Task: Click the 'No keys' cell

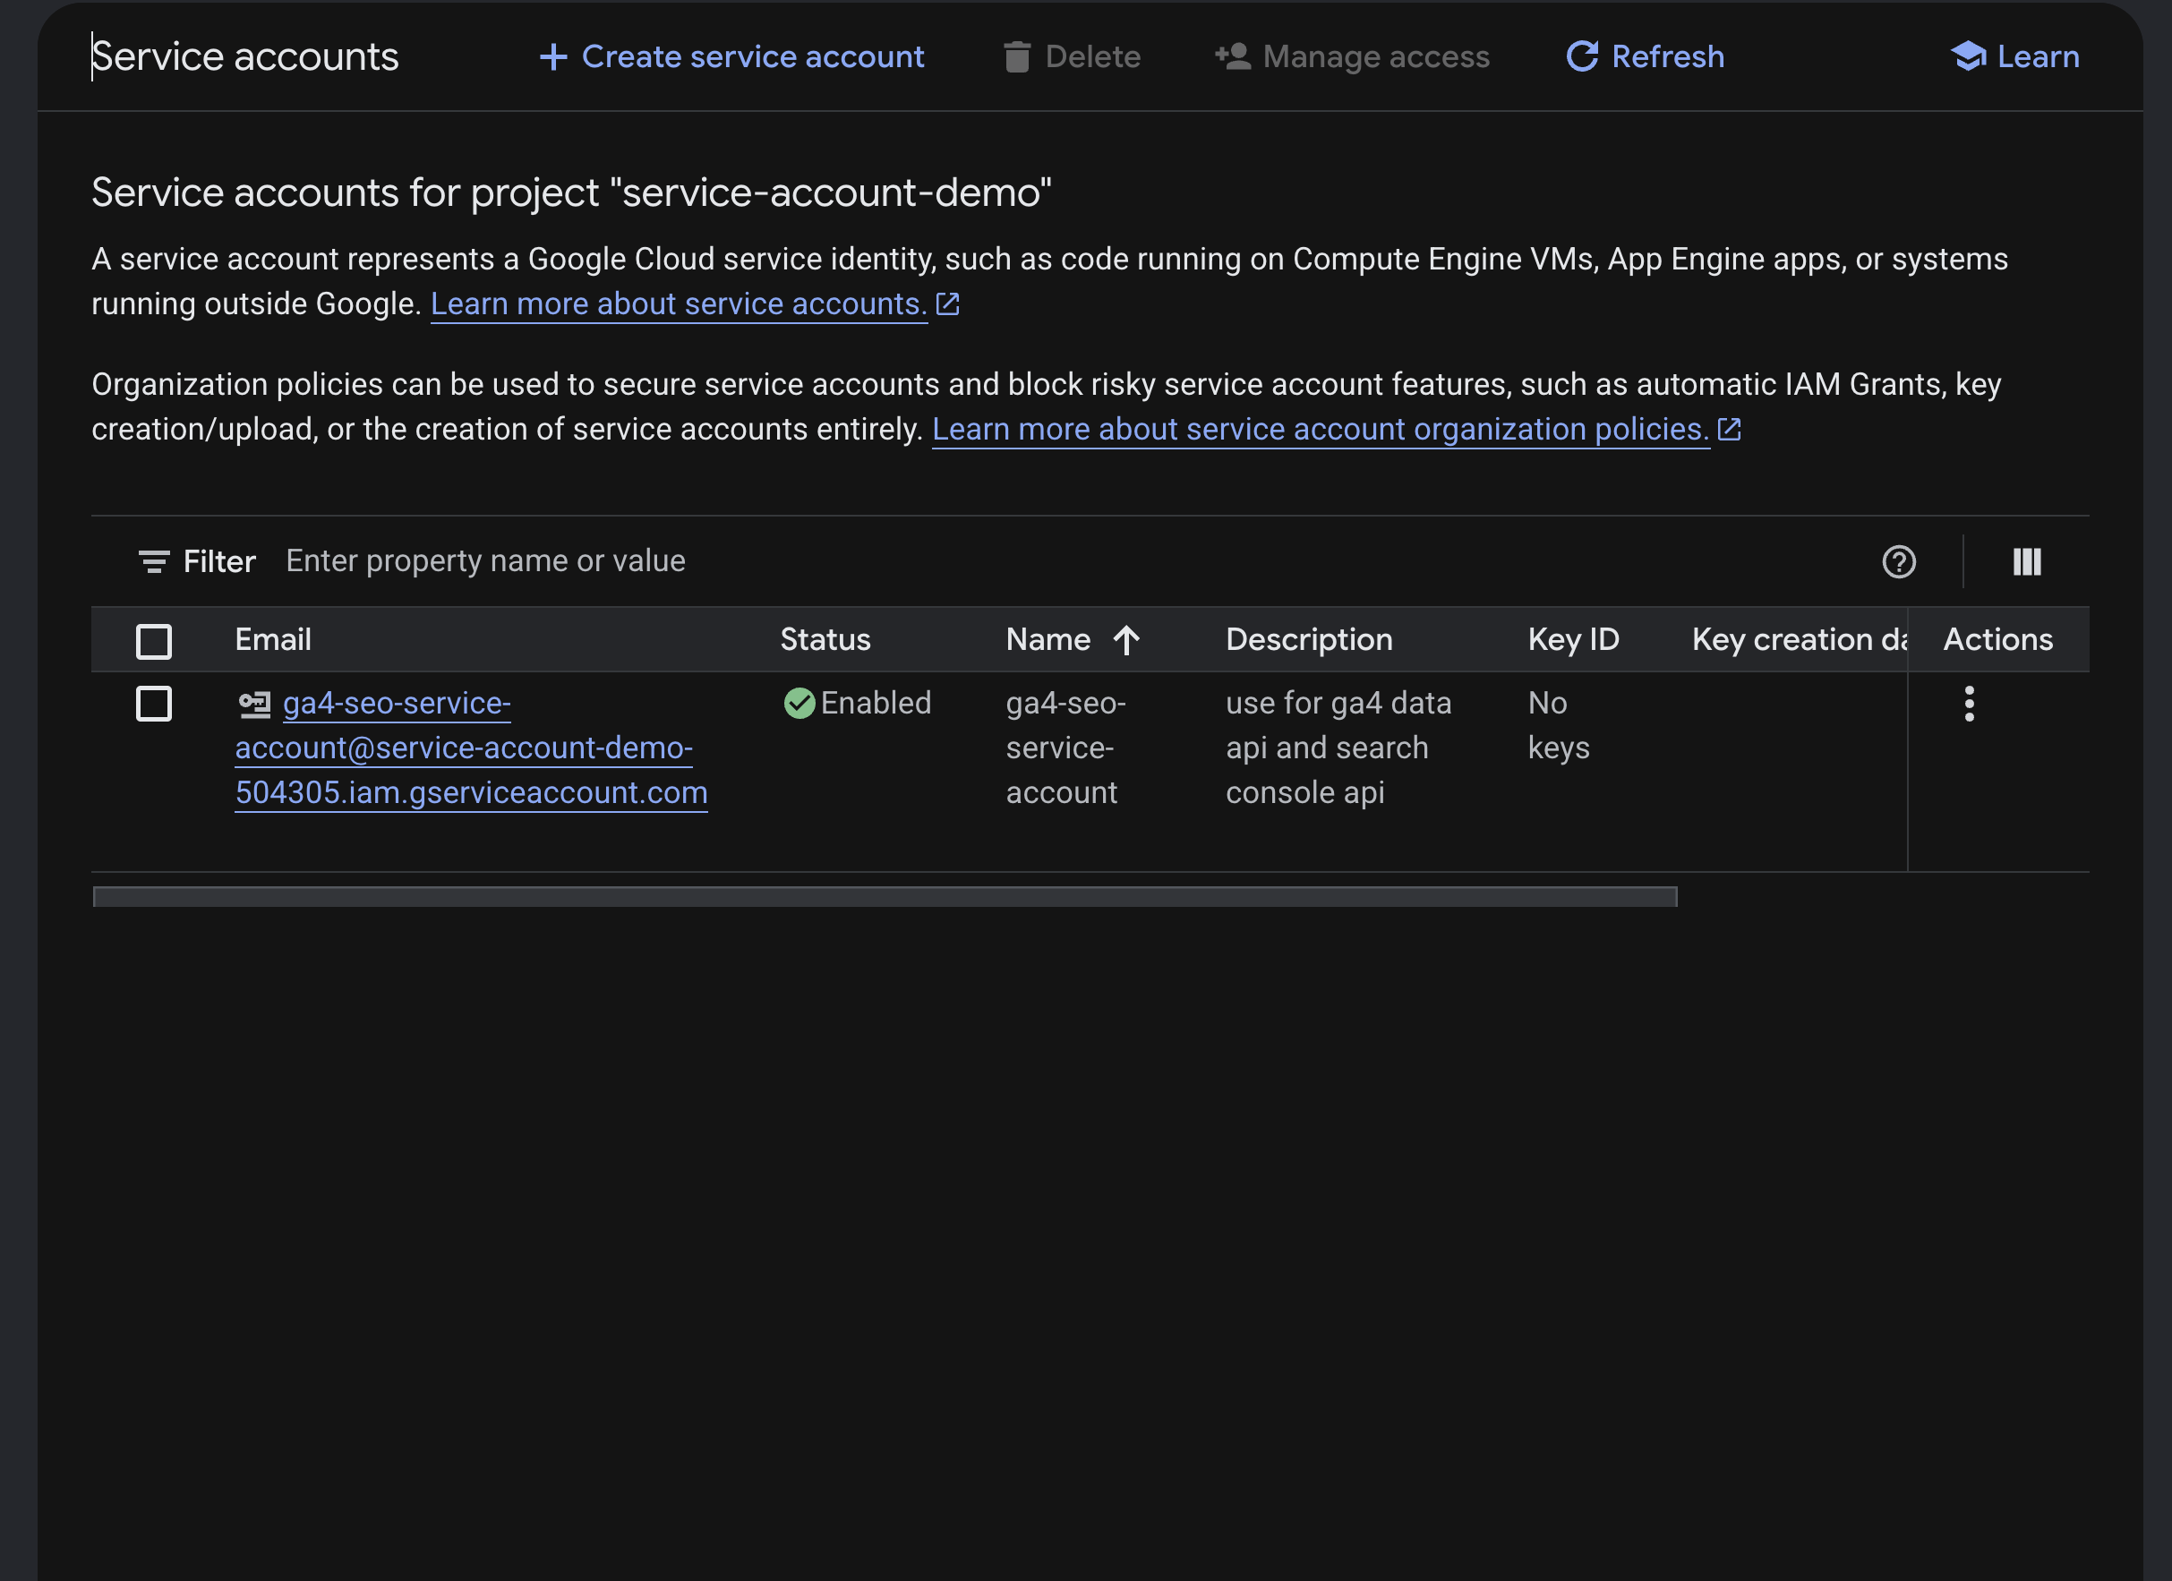Action: click(1558, 725)
